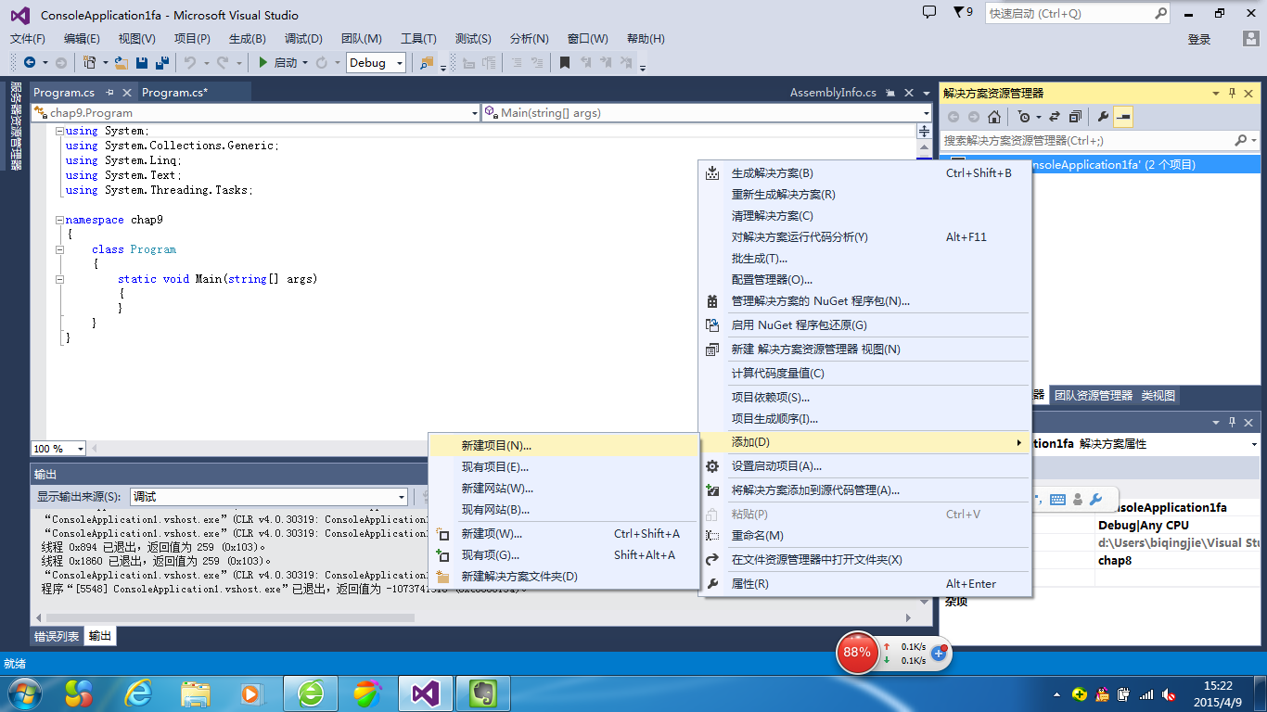
Task: Choose 生成解决方案(B) from context menu
Action: 865,173
